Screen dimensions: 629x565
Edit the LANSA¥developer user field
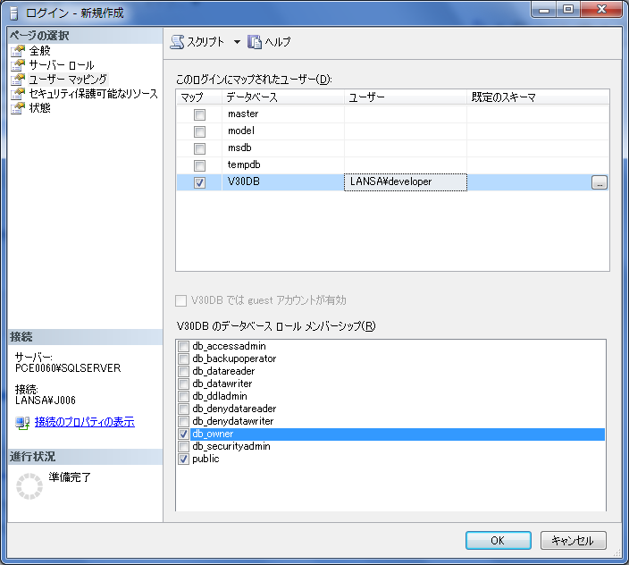coord(405,182)
